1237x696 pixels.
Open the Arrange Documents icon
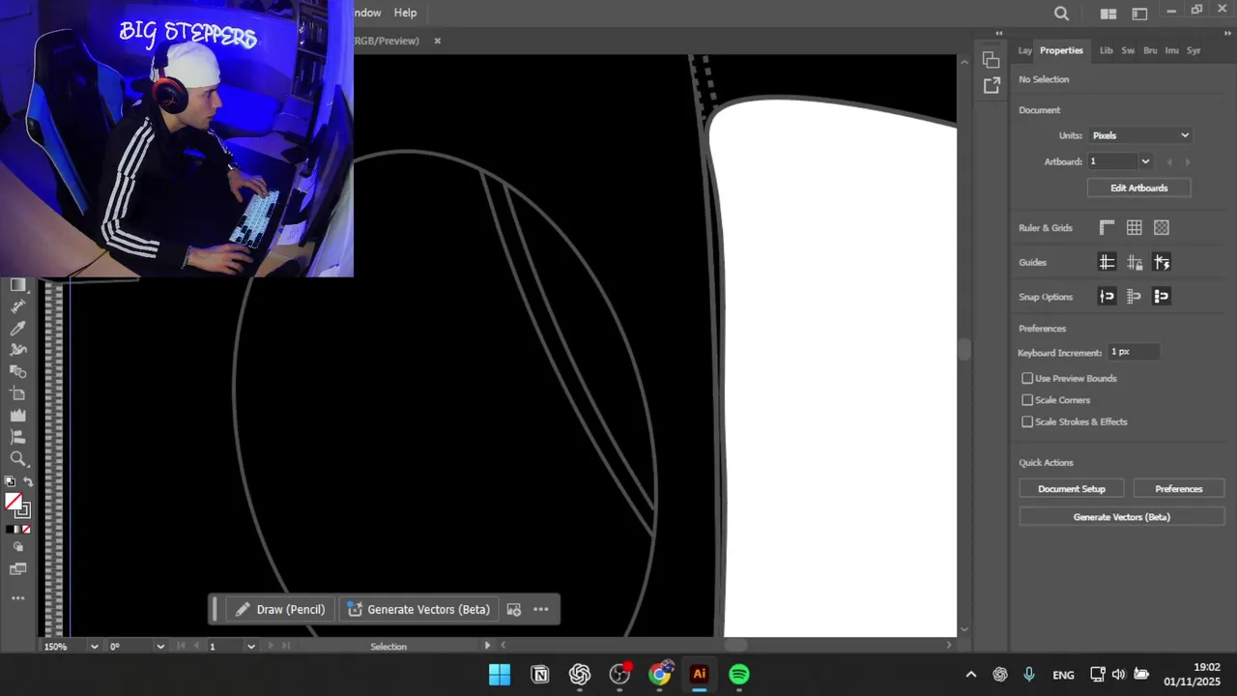coord(1108,14)
